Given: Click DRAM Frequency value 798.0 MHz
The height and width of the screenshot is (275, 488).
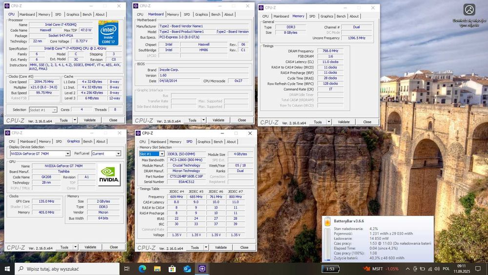Looking at the screenshot, I should [330, 51].
